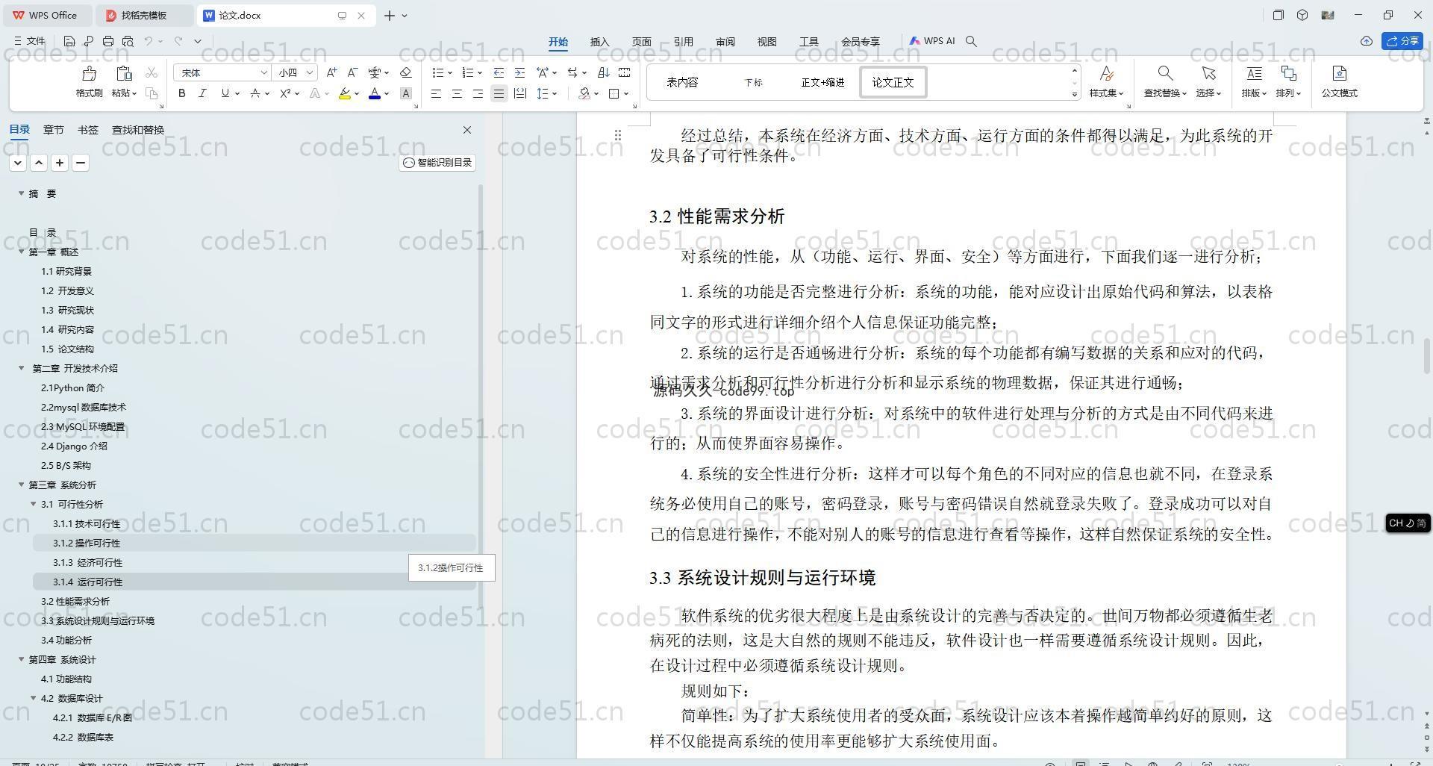Click the search magnifier beside WPS AI
The width and height of the screenshot is (1433, 766).
(x=971, y=41)
